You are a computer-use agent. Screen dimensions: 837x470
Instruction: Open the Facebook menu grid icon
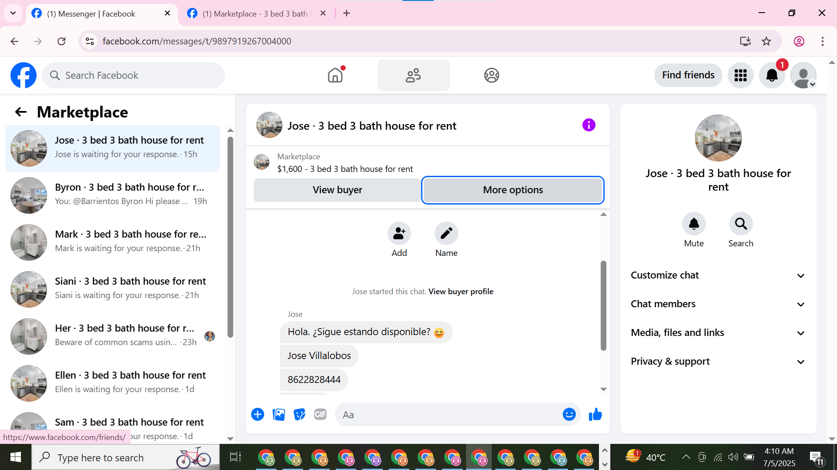(x=740, y=75)
